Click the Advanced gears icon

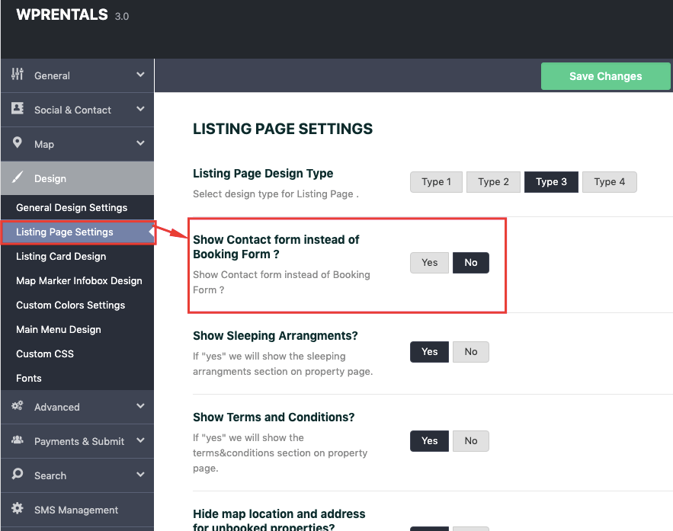point(18,406)
